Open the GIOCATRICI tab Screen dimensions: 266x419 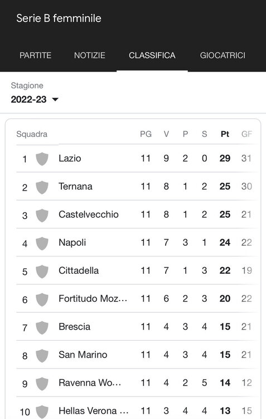pyautogui.click(x=223, y=55)
